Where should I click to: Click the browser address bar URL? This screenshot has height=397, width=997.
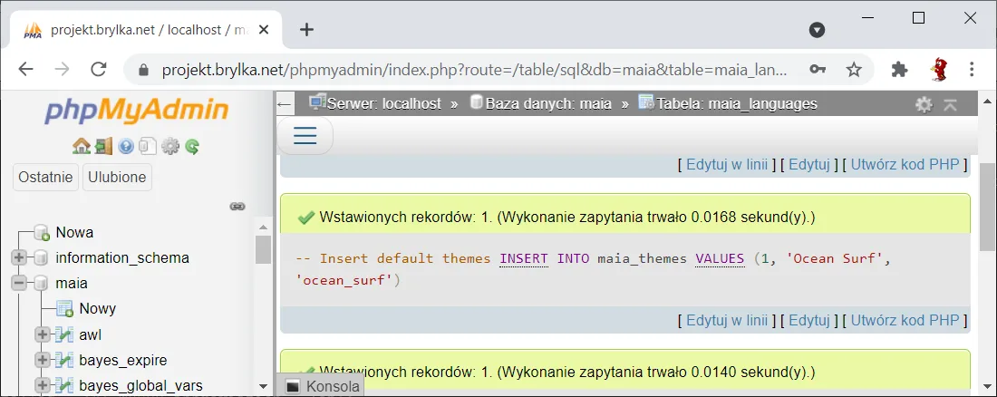[x=474, y=69]
